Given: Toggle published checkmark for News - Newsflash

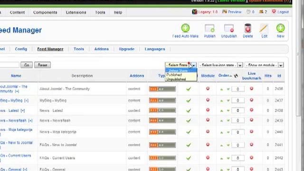Looking at the screenshot, I should [189, 121].
